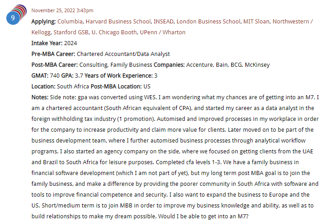Click the Intake Year 2024 line
Screen dimensions: 328x221
coord(54,43)
